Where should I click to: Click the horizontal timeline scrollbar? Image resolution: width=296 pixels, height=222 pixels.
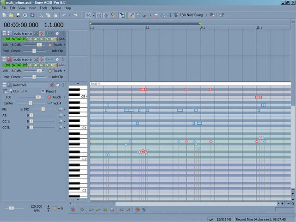[94, 203]
